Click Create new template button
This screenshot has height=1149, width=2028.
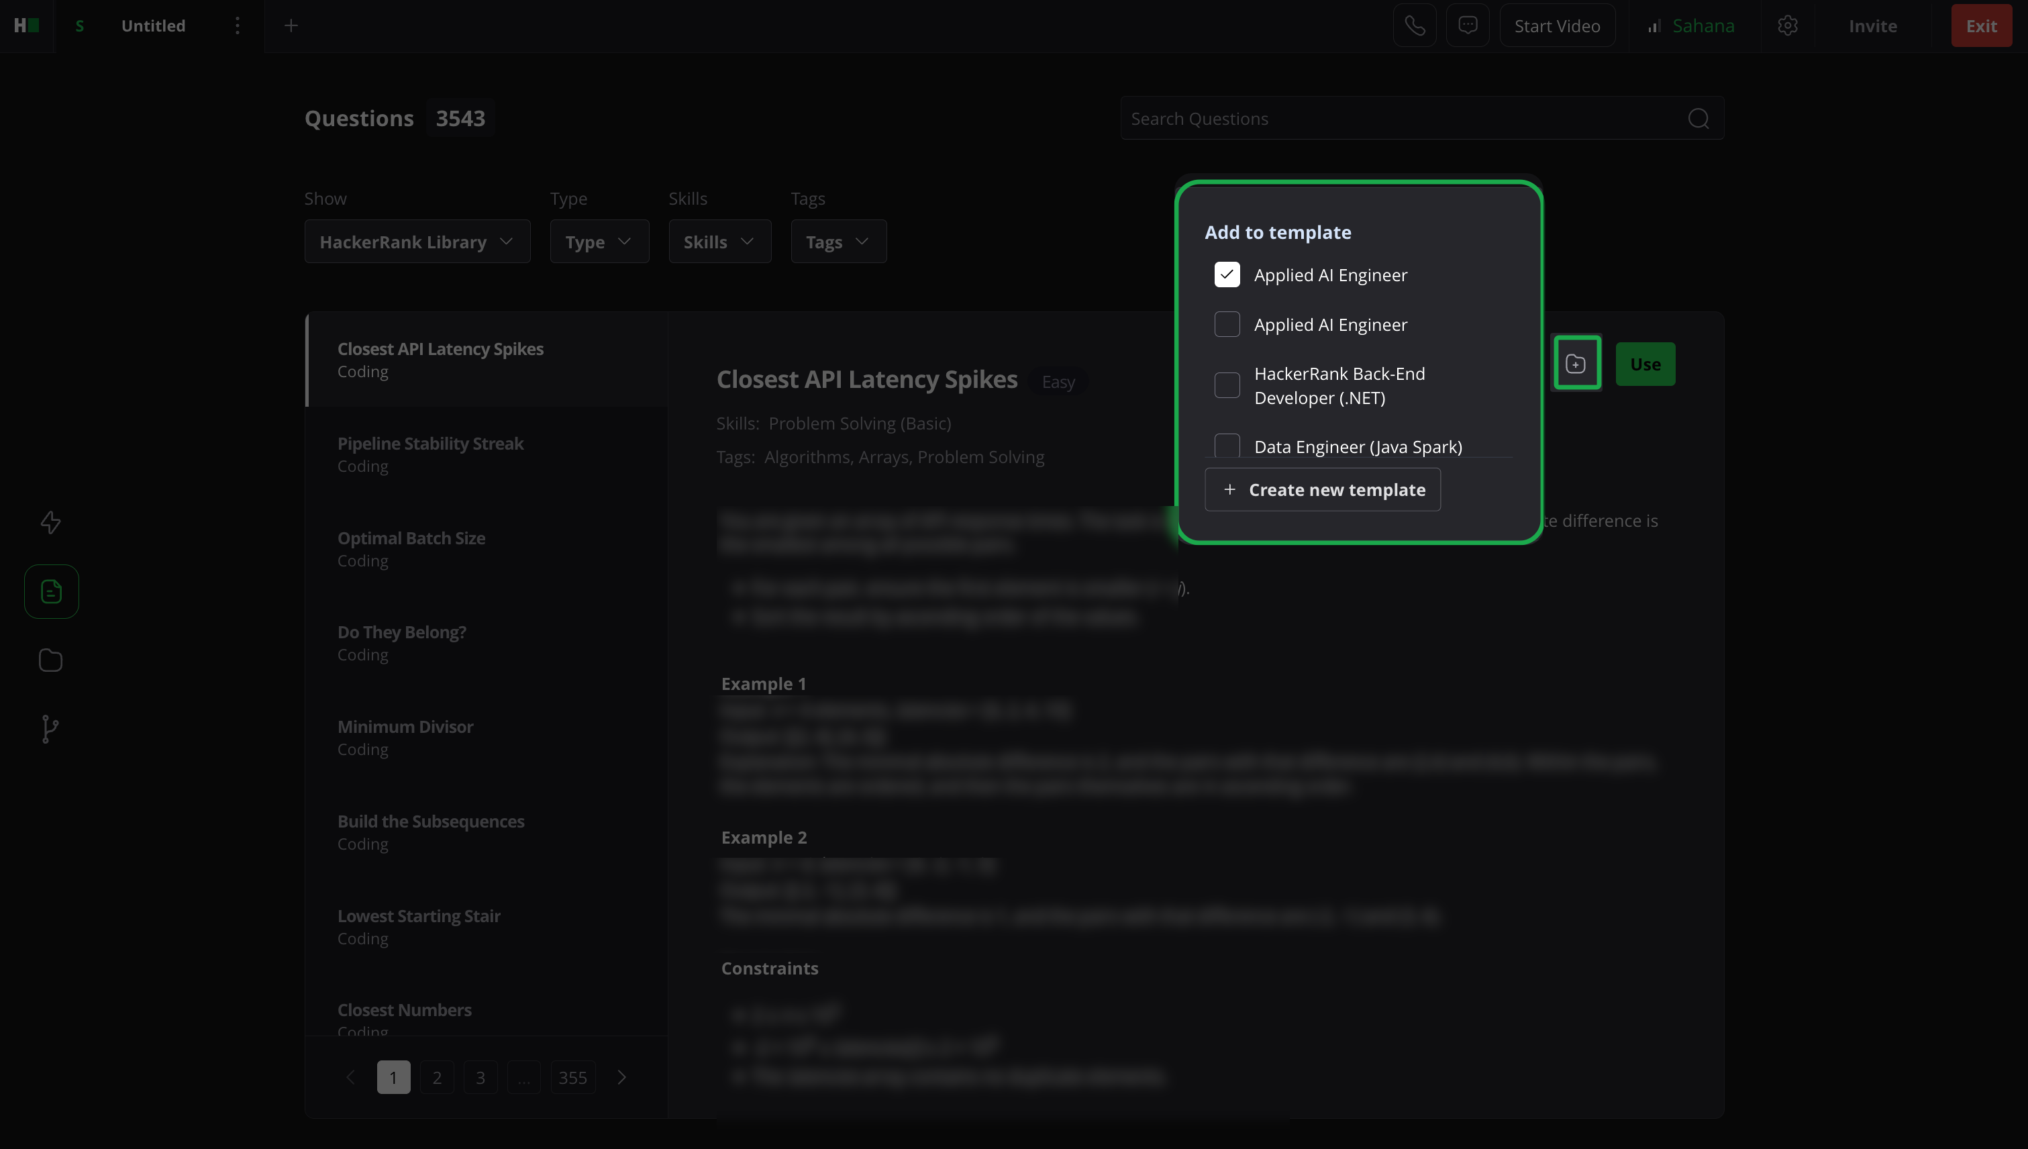[1322, 489]
